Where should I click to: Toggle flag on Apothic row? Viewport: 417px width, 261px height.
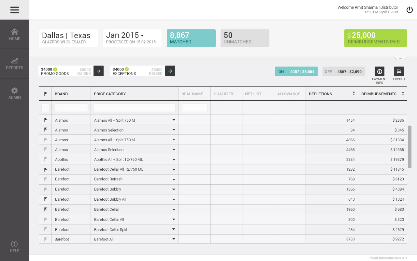pyautogui.click(x=46, y=160)
